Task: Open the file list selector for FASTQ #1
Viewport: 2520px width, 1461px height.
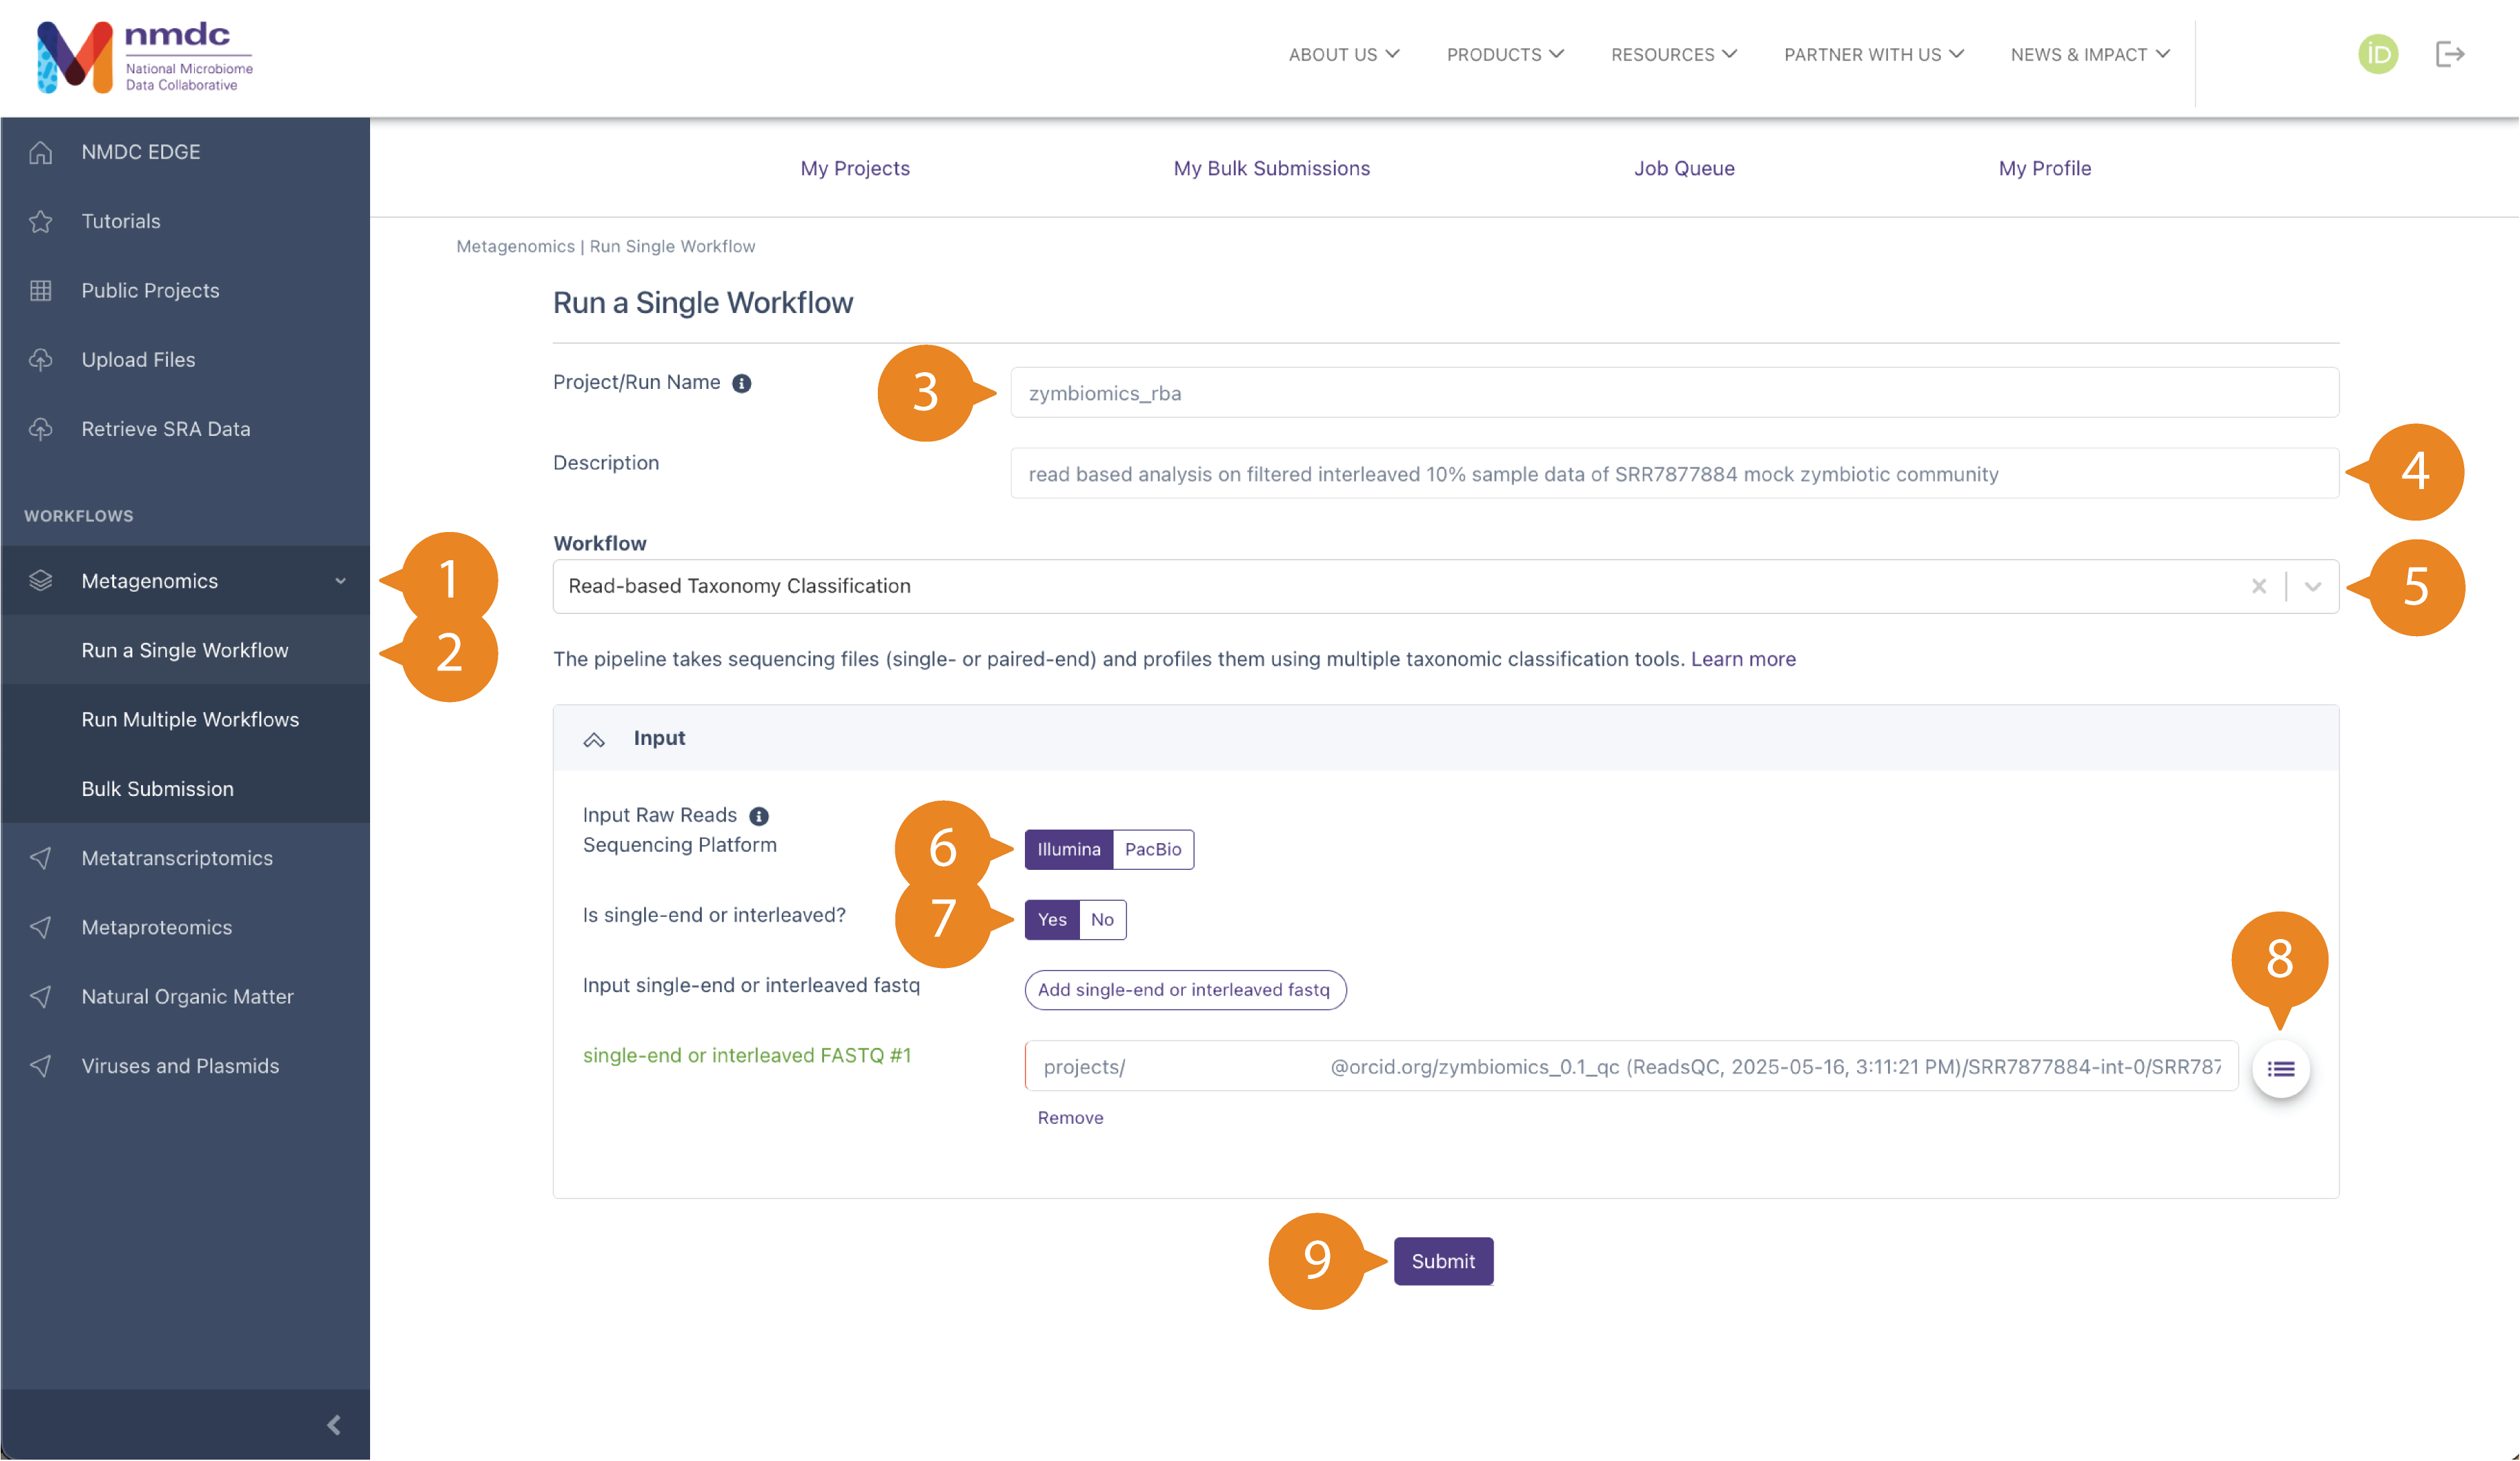Action: click(2280, 1069)
